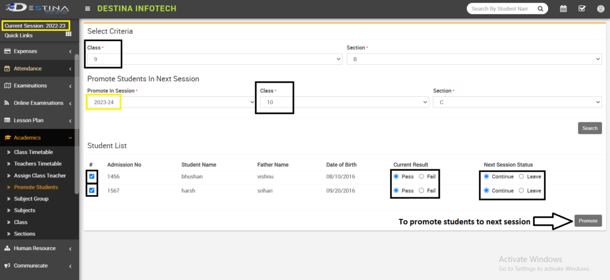The height and width of the screenshot is (280, 610).
Task: Open the Class dropdown showing 10
Action: click(344, 102)
